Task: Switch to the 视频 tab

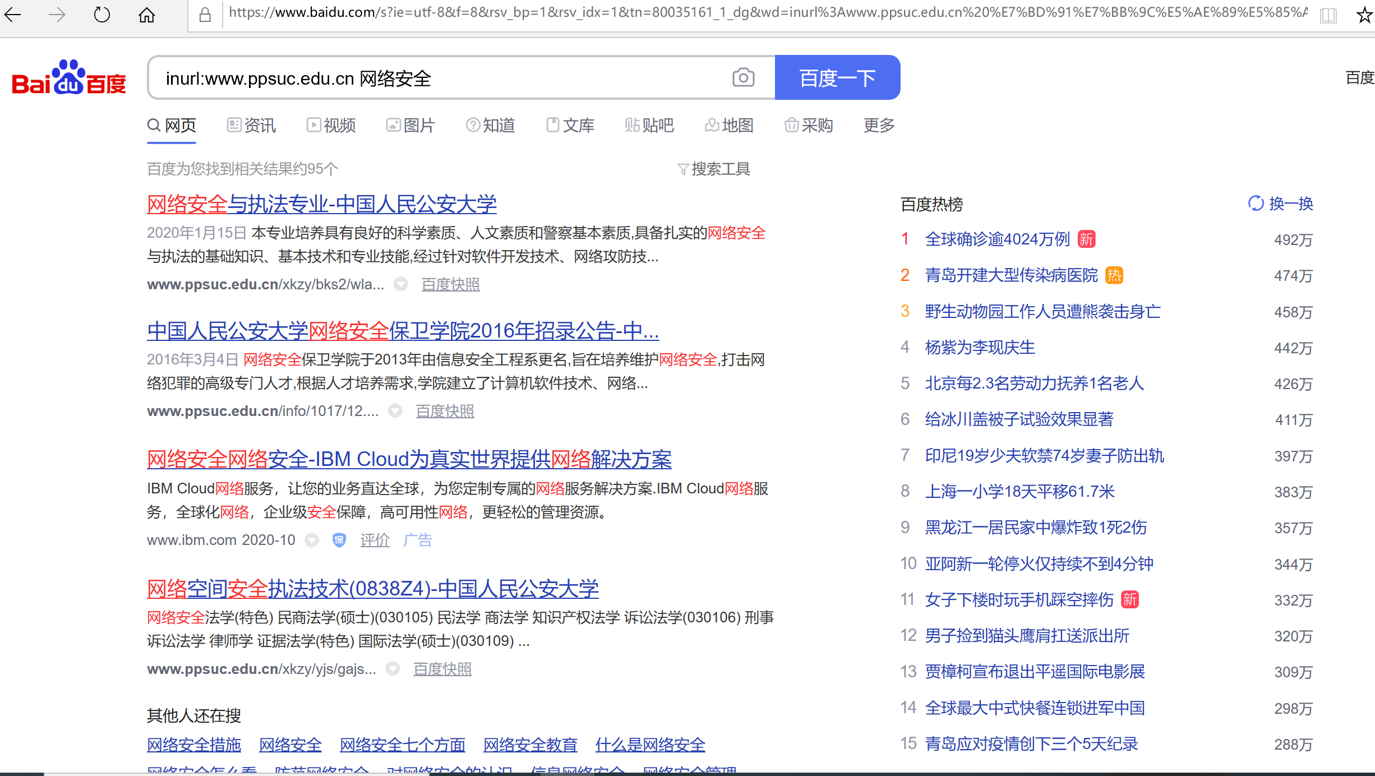Action: (331, 125)
